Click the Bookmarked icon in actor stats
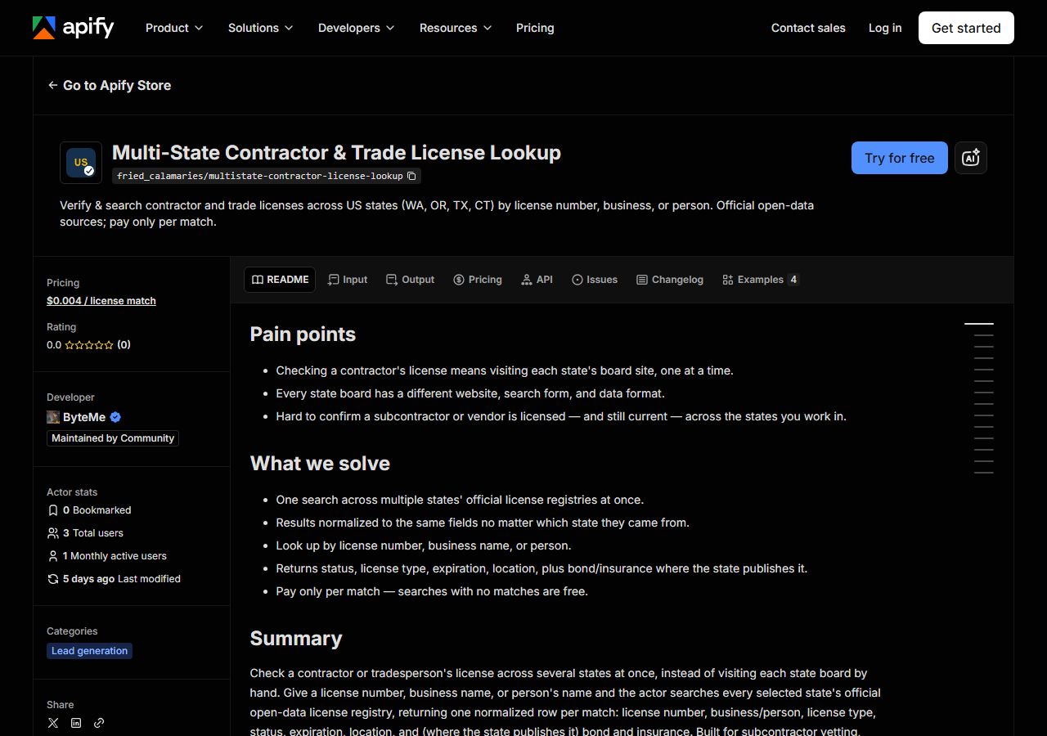 pyautogui.click(x=53, y=510)
